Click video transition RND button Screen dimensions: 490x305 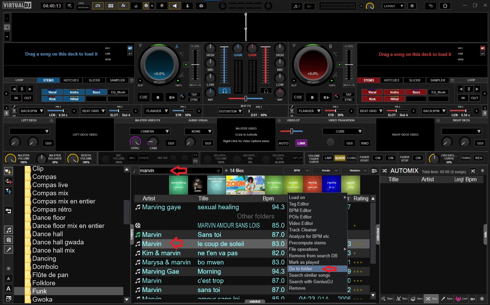pyautogui.click(x=365, y=143)
